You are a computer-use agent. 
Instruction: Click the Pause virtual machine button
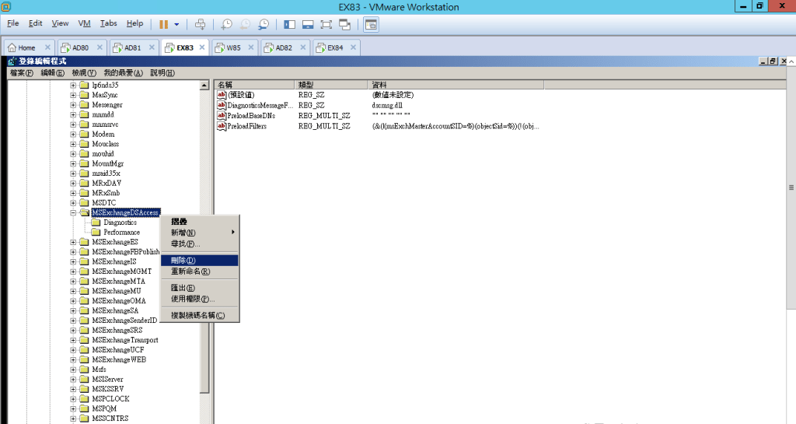pyautogui.click(x=163, y=24)
